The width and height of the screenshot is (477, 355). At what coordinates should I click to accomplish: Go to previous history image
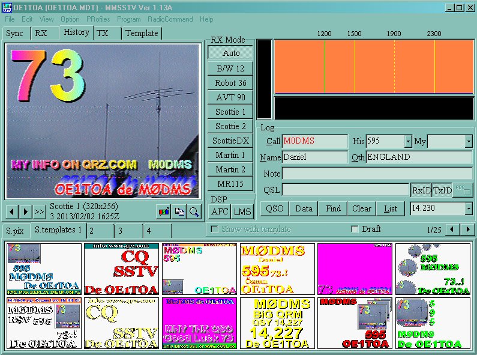coord(12,211)
